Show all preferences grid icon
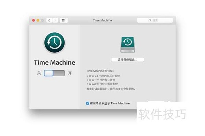The image size is (205, 136). coord(64,20)
